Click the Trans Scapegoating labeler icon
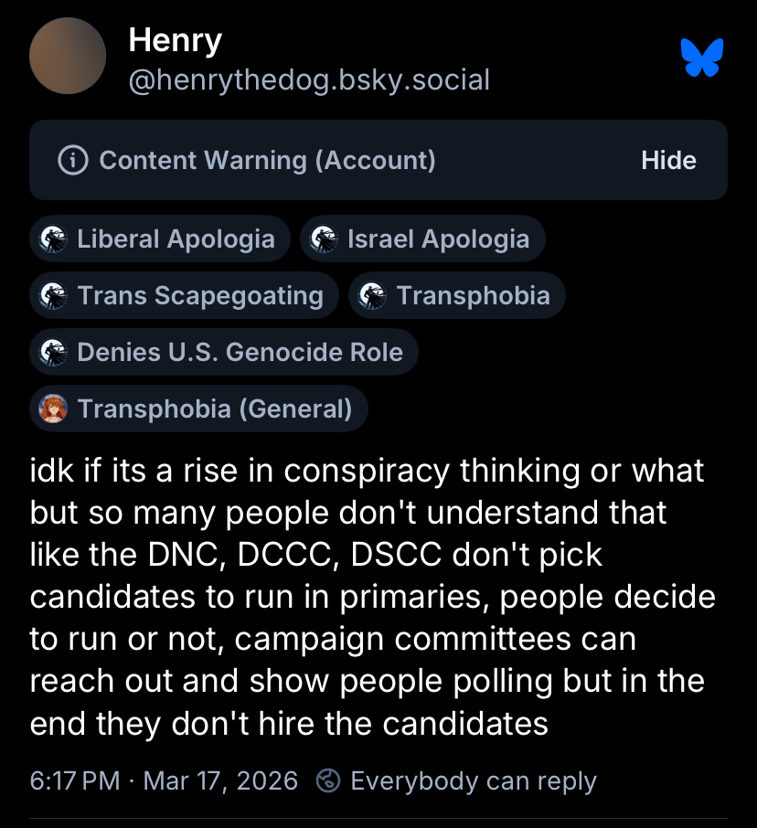This screenshot has height=828, width=757. (54, 296)
